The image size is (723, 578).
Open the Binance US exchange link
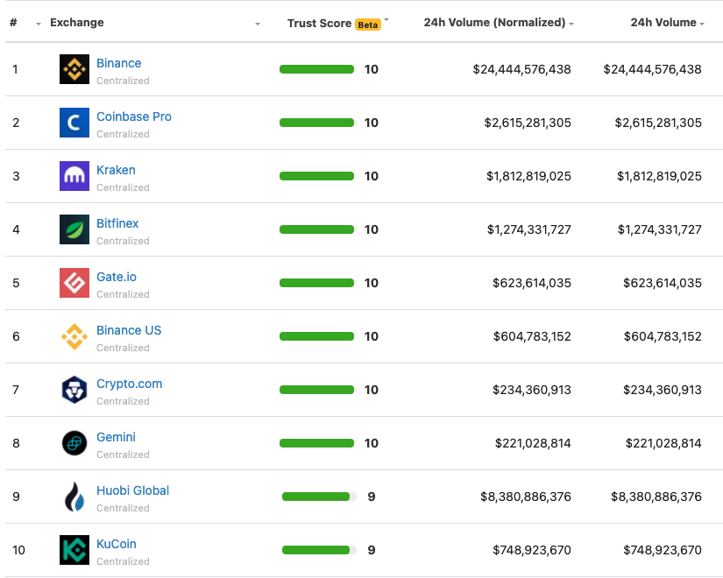[129, 330]
